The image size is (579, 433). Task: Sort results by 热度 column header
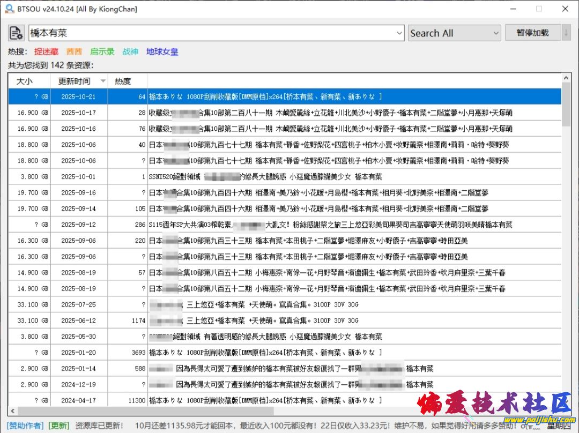tap(122, 81)
